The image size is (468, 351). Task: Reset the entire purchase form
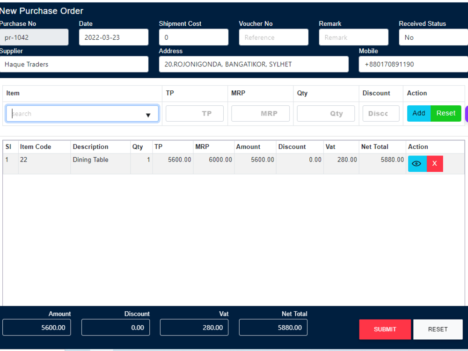point(438,329)
